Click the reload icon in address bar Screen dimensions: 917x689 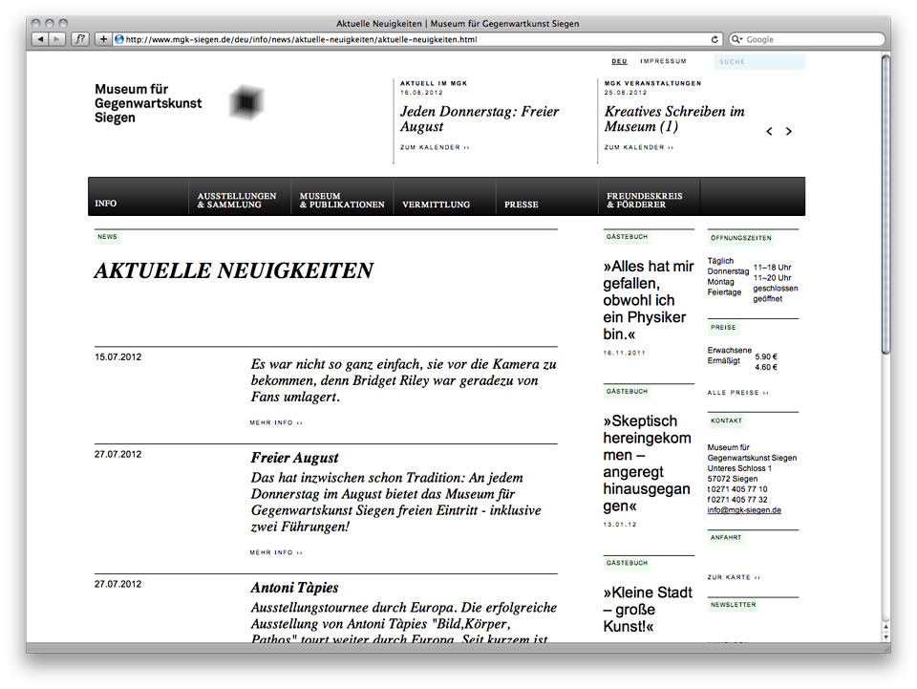[714, 39]
